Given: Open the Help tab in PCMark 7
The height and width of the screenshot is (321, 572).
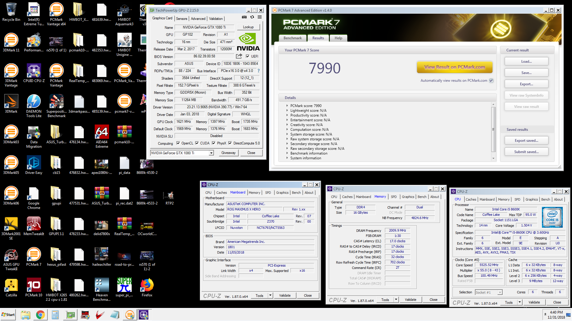Looking at the screenshot, I should click(338, 38).
